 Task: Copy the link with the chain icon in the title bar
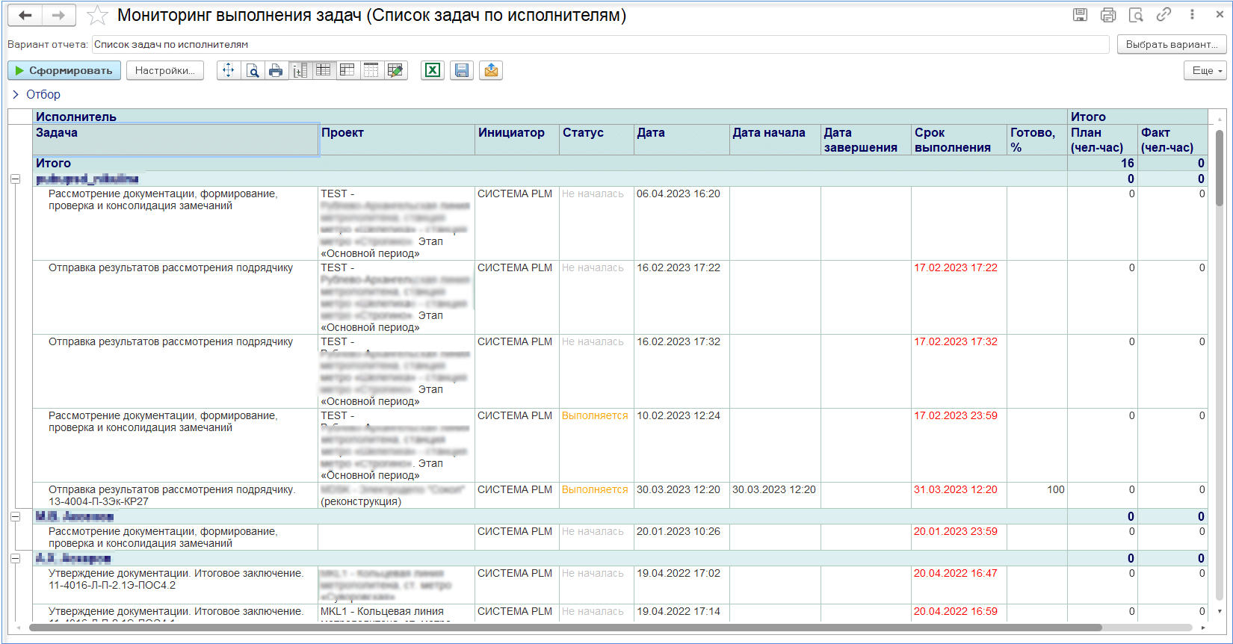click(x=1164, y=15)
